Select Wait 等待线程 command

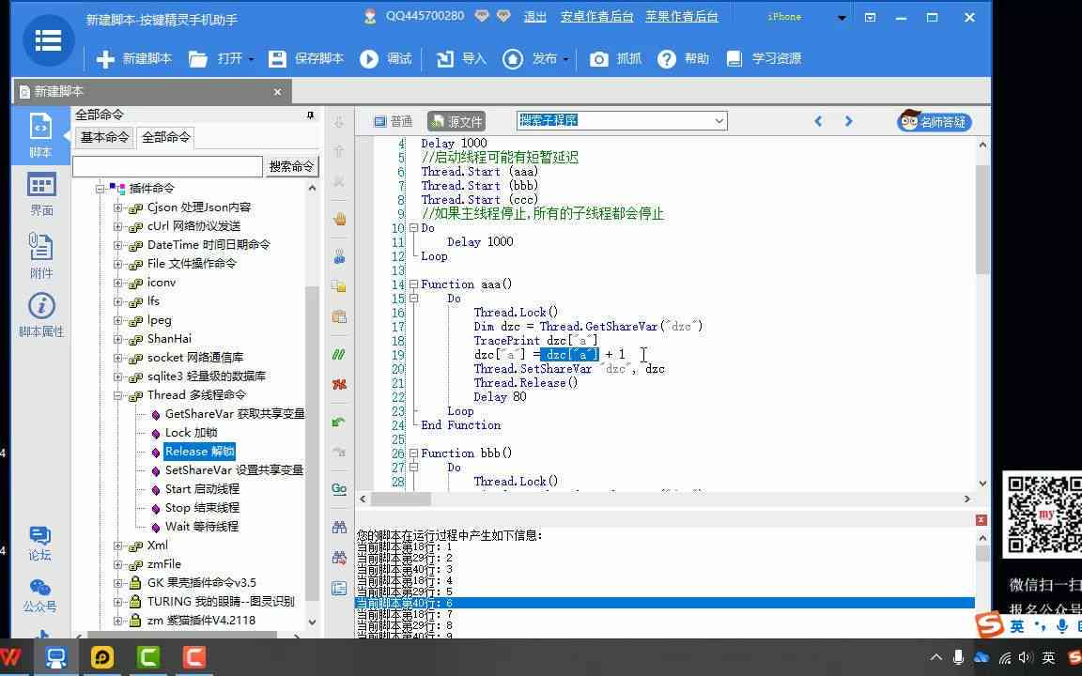pos(202,527)
